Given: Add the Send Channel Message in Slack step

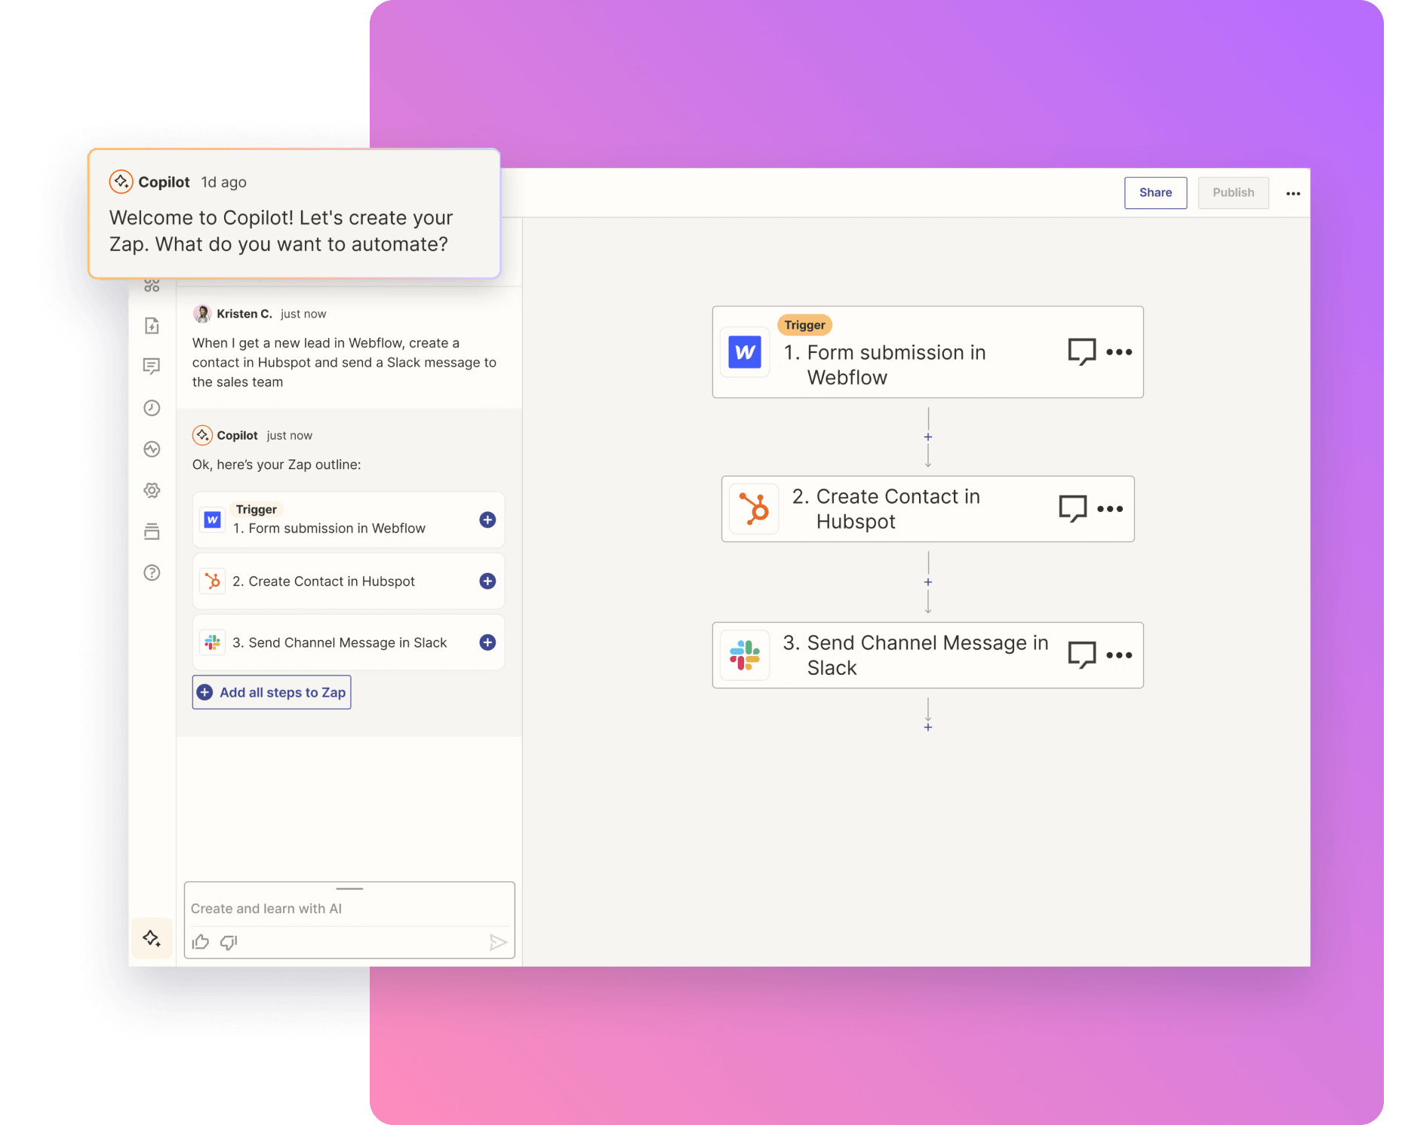Looking at the screenshot, I should pyautogui.click(x=487, y=642).
